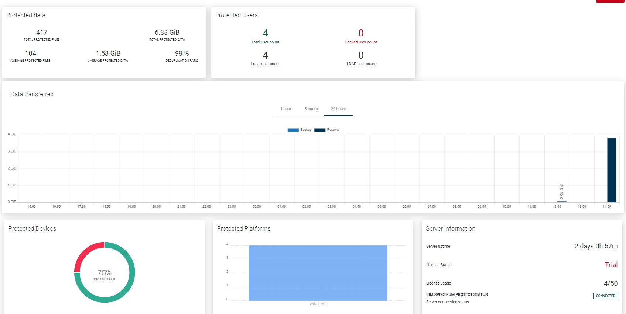
Task: Click the 4/50 license usage value
Action: point(610,283)
